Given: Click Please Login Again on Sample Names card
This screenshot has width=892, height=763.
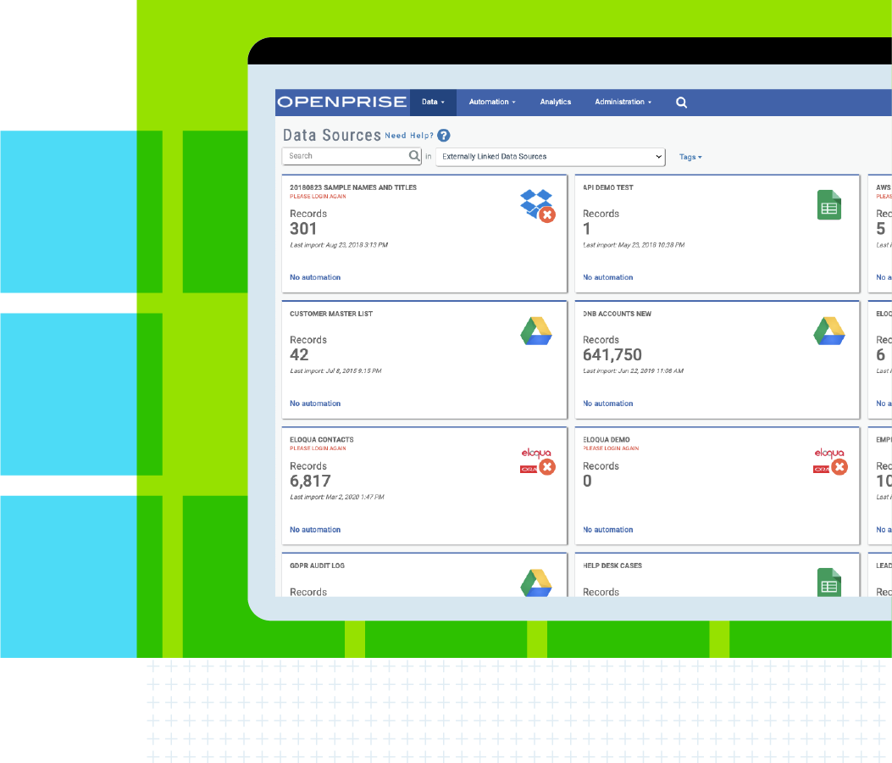Looking at the screenshot, I should point(318,197).
